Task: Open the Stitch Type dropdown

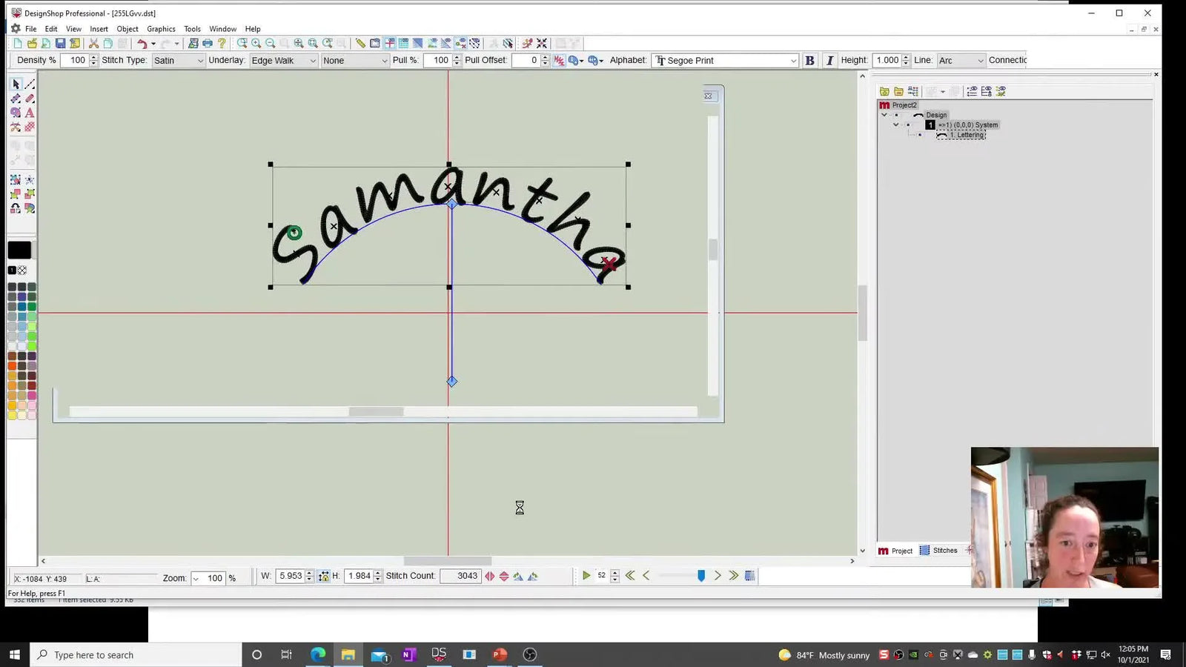Action: tap(178, 61)
